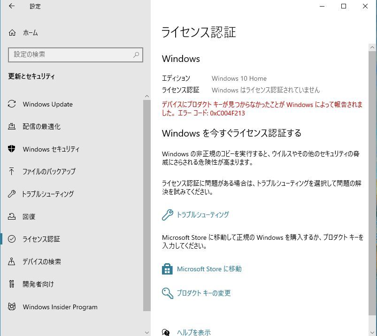377x336 pixels.
Task: Click the Windows Update sync icon
Action: pos(12,104)
